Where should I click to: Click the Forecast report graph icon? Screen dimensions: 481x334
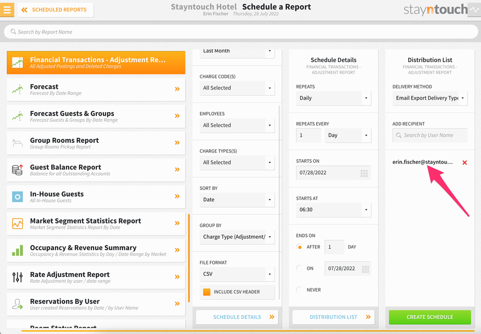click(x=17, y=90)
